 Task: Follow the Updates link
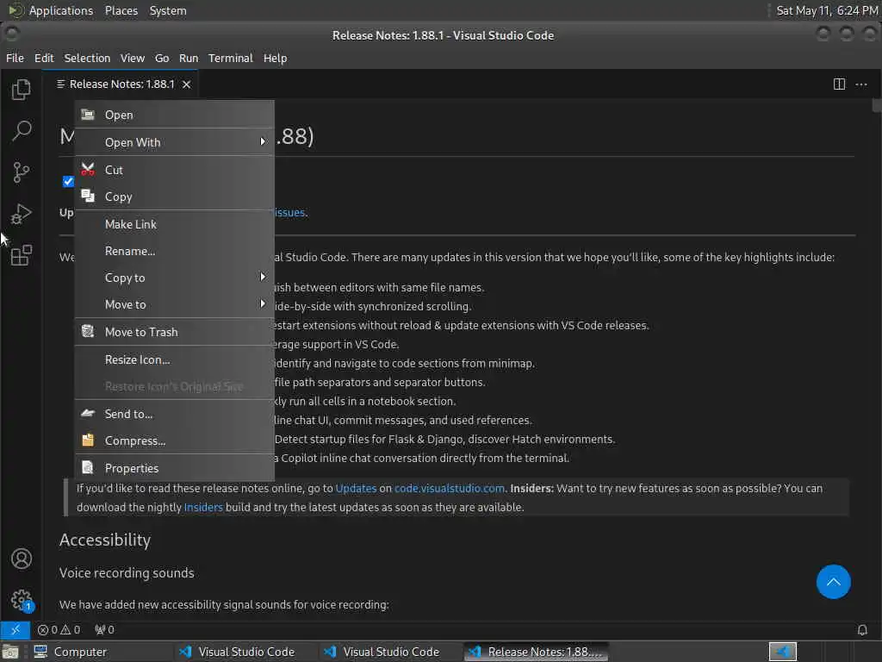(x=356, y=488)
